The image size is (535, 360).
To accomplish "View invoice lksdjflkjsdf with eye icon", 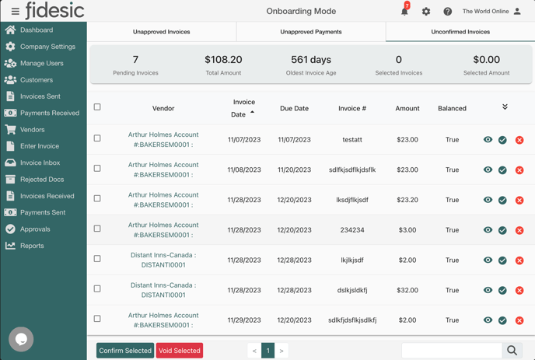I will [x=488, y=200].
